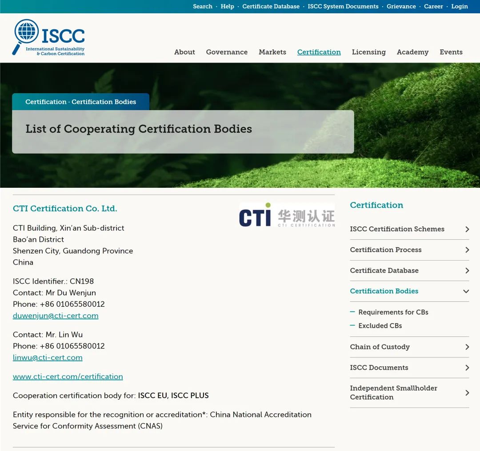Open Certification Process sidebar item
The width and height of the screenshot is (480, 451).
click(x=386, y=250)
